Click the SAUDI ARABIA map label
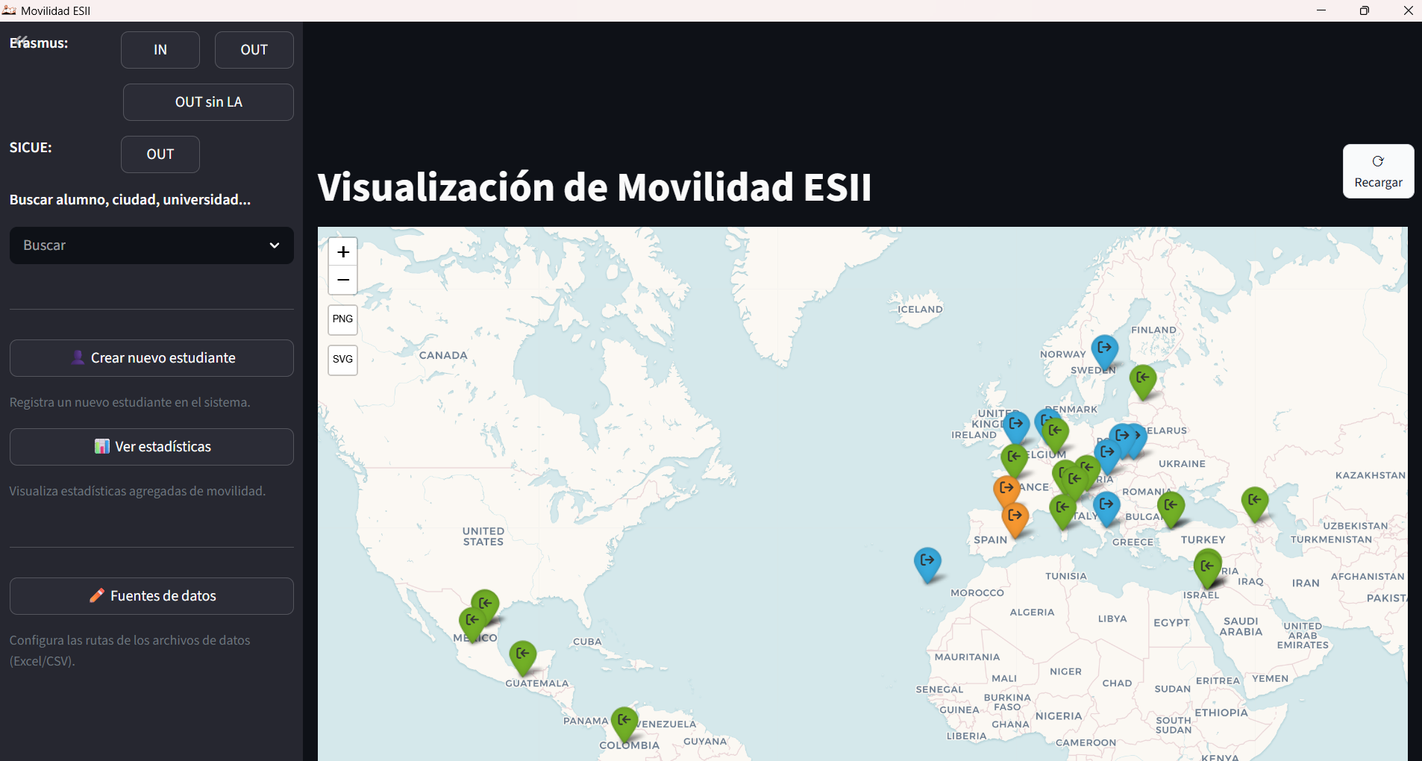 click(1241, 627)
